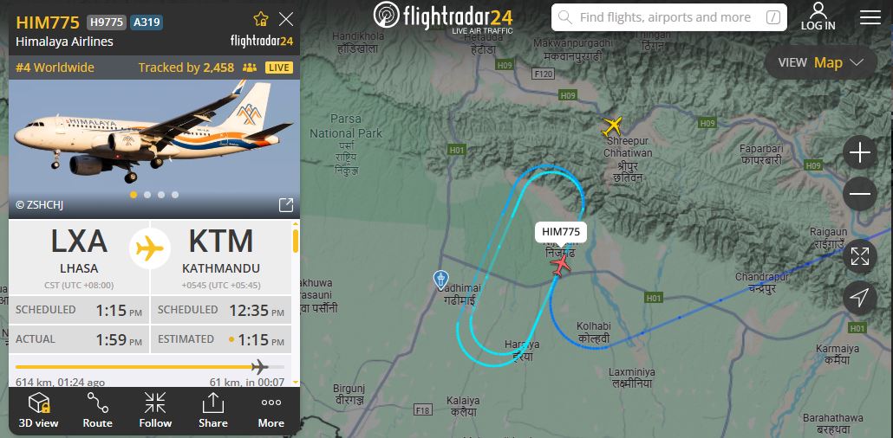Select the yellow aircraft near Shreepur
Screen dimensions: 893x438
(x=611, y=126)
